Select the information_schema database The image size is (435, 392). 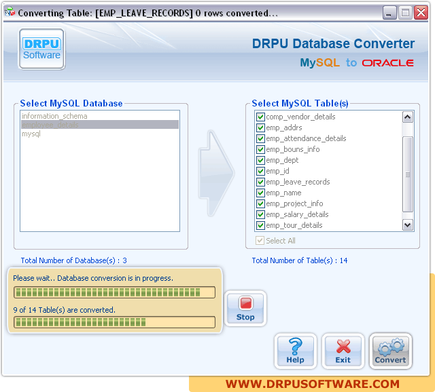[x=100, y=116]
